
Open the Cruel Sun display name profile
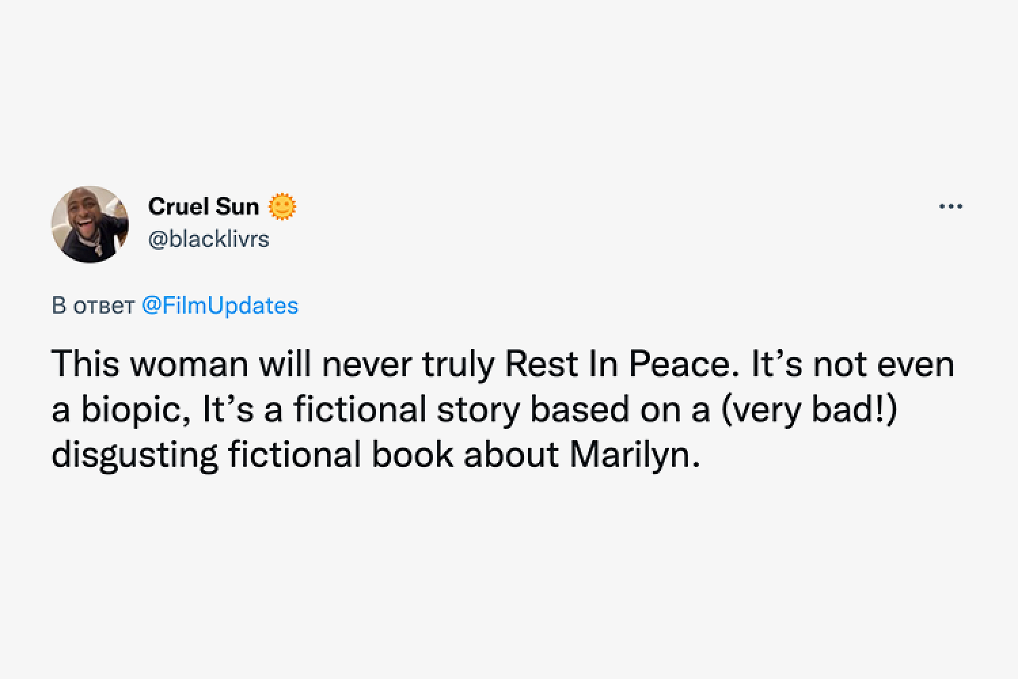[204, 206]
